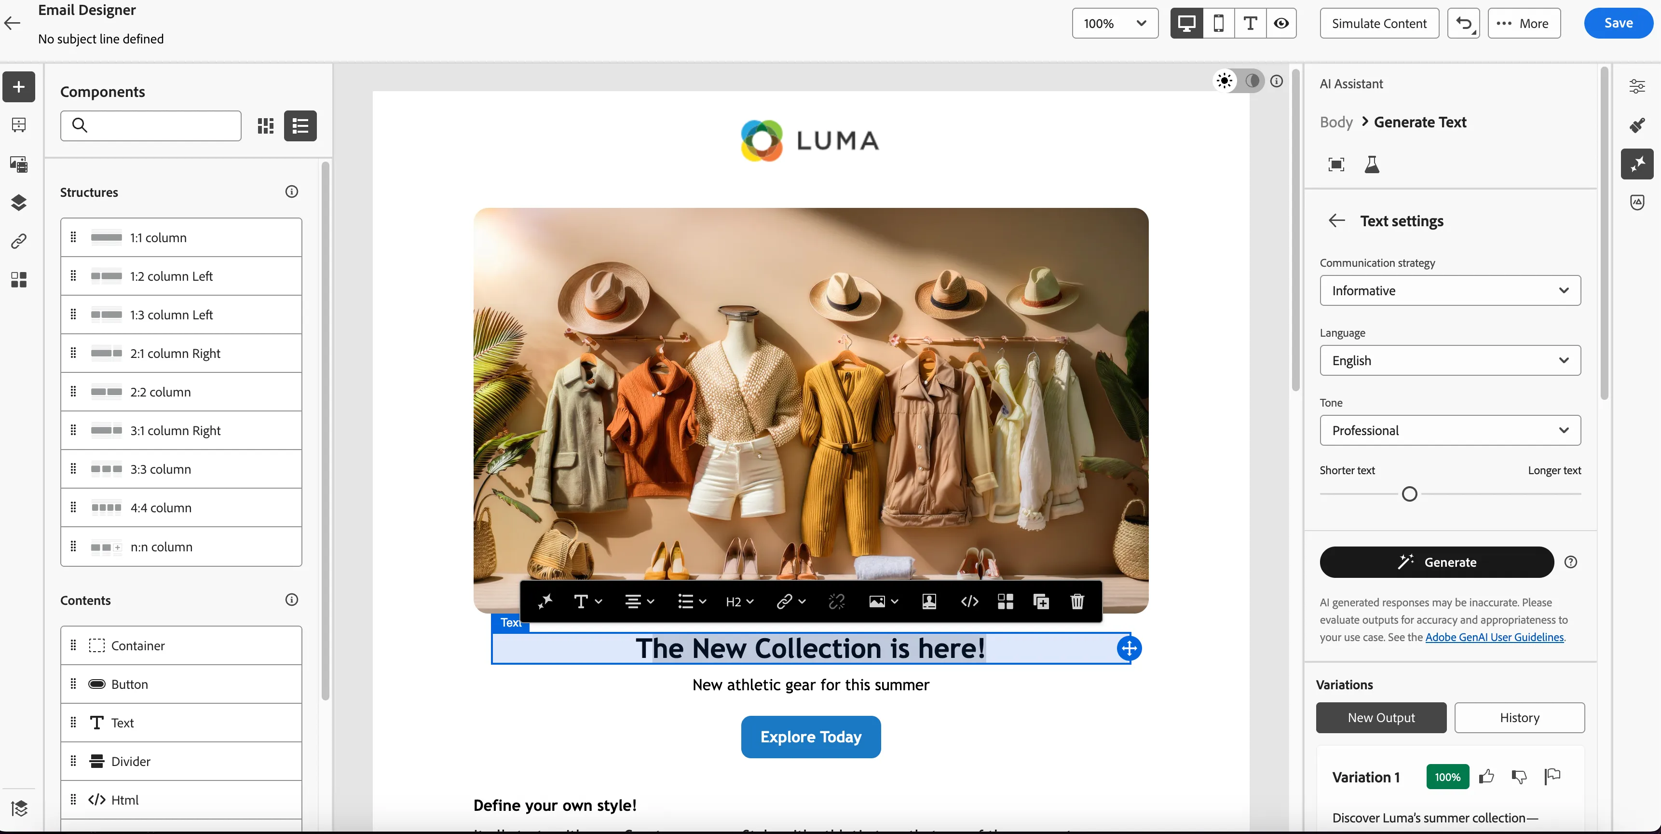Click the paintbrush styles icon in right rail
This screenshot has height=834, width=1661.
(x=1637, y=124)
